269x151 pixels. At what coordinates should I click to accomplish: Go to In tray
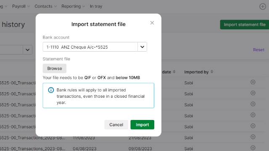pyautogui.click(x=96, y=6)
